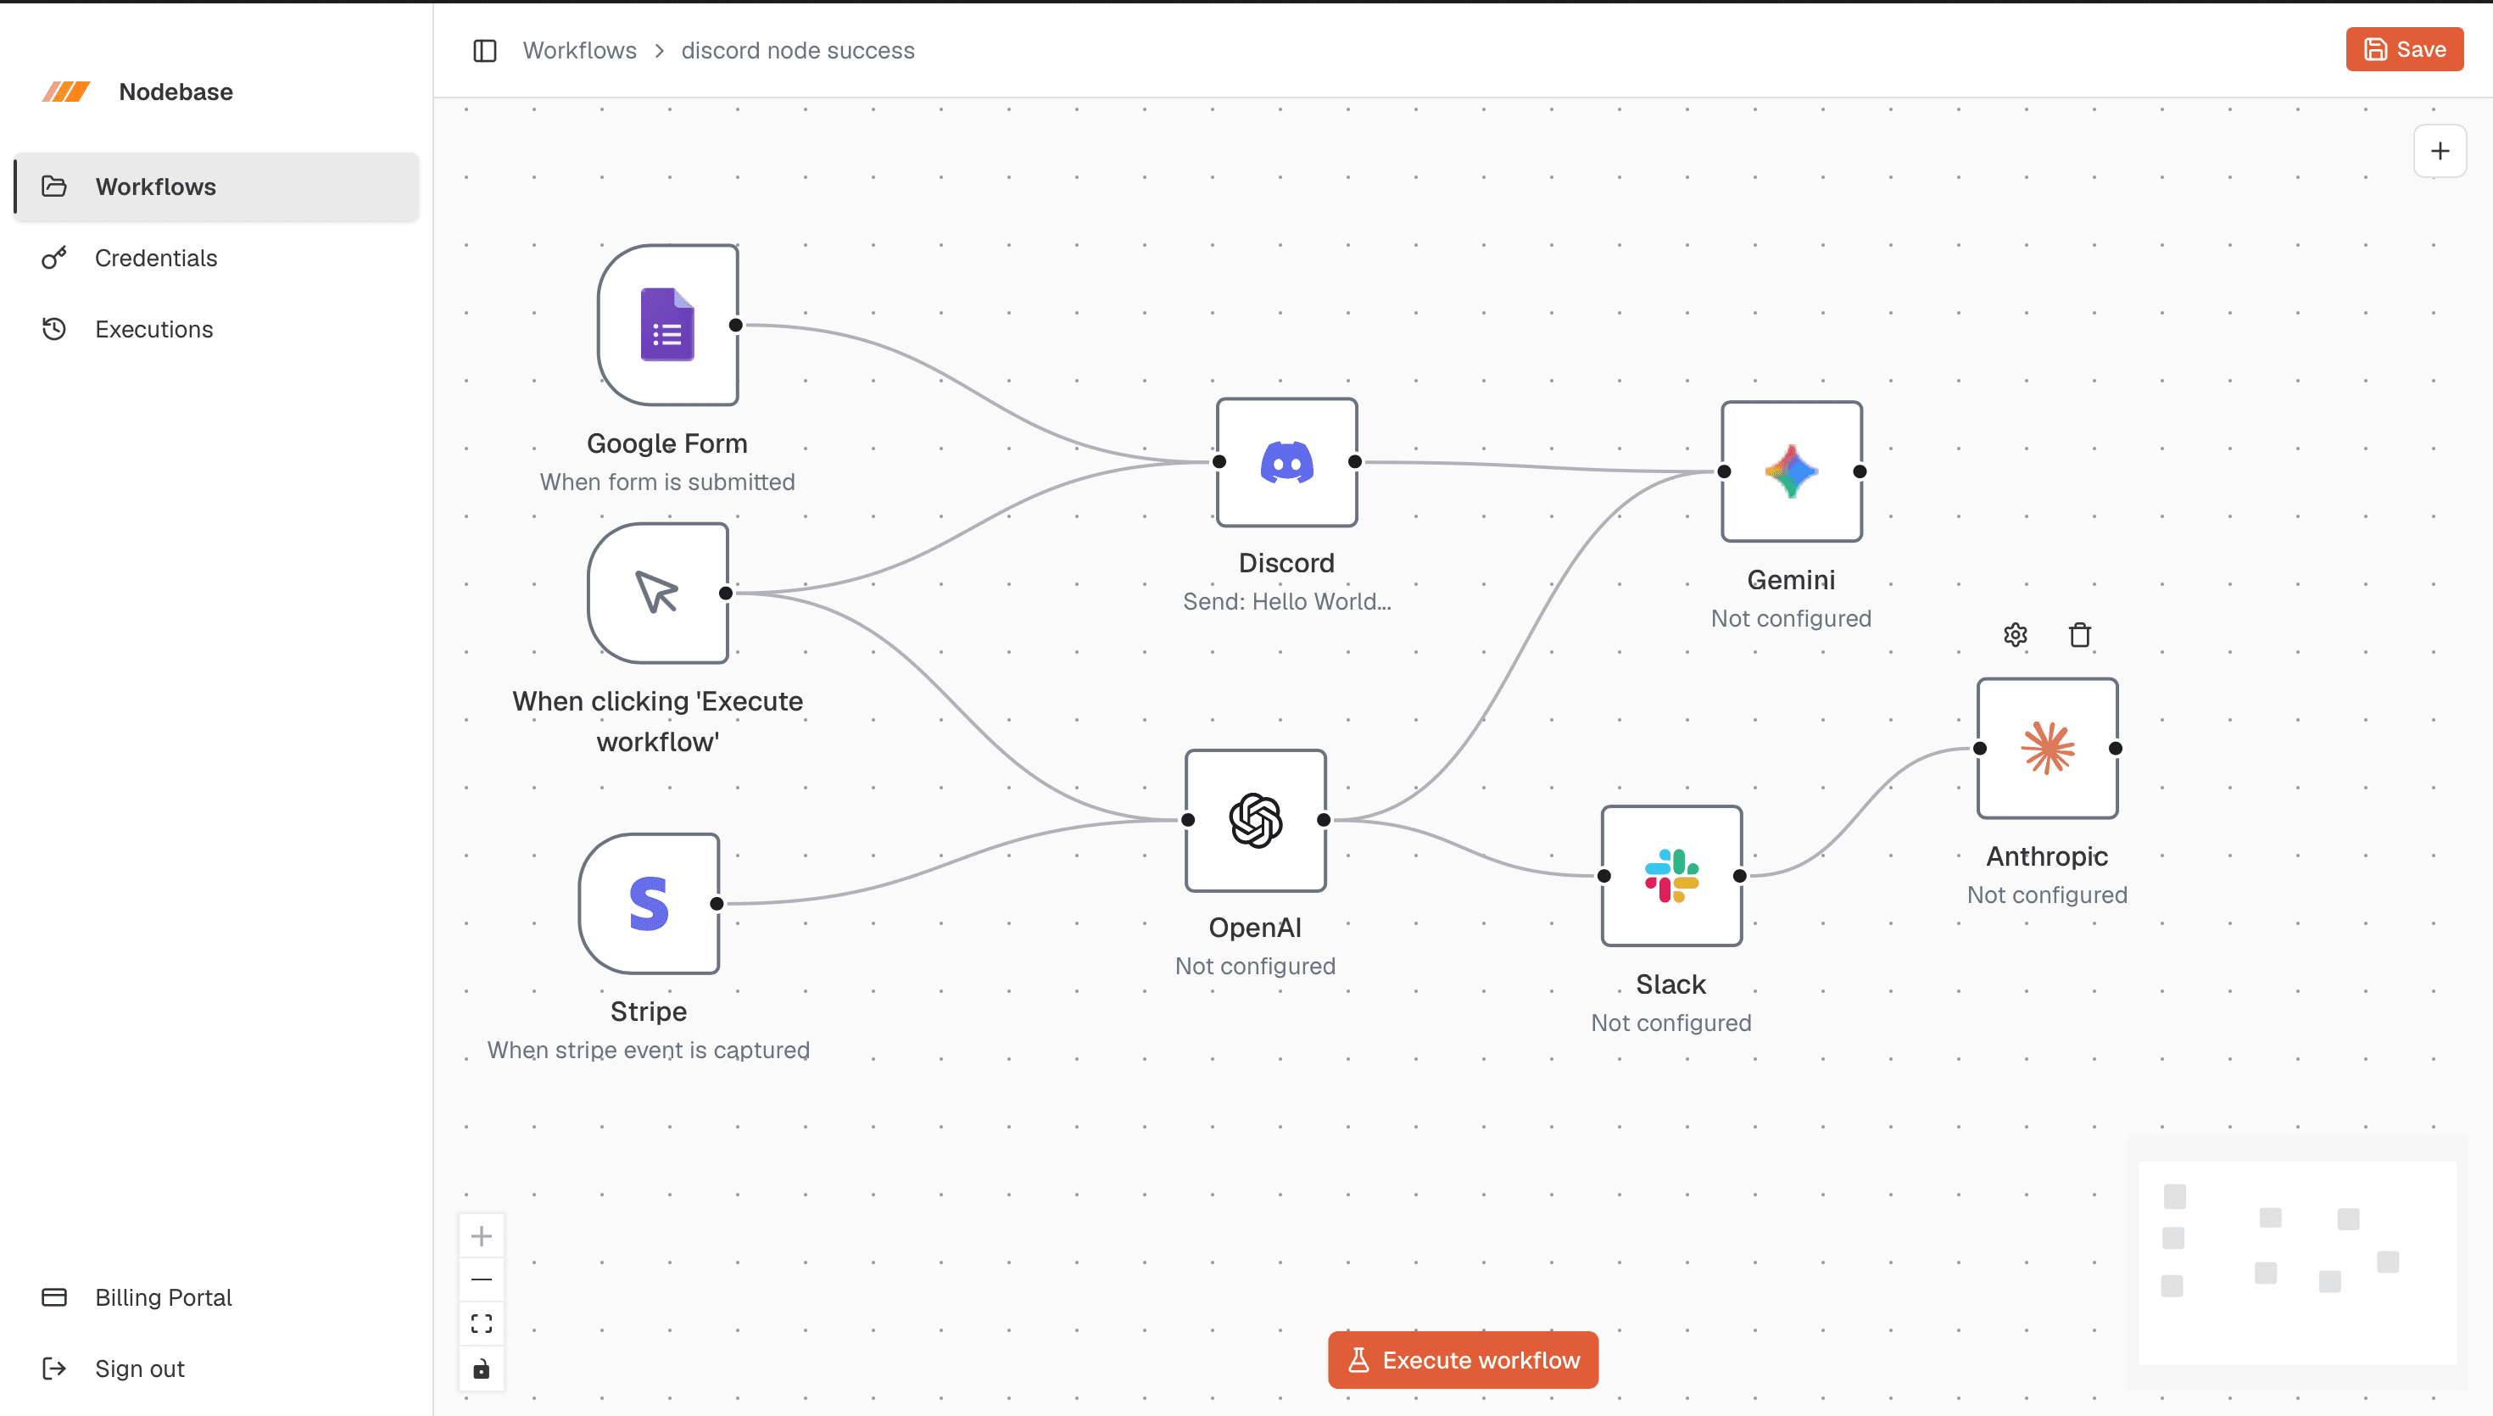This screenshot has width=2493, height=1416.
Task: Click the manual trigger output handle
Action: (727, 594)
